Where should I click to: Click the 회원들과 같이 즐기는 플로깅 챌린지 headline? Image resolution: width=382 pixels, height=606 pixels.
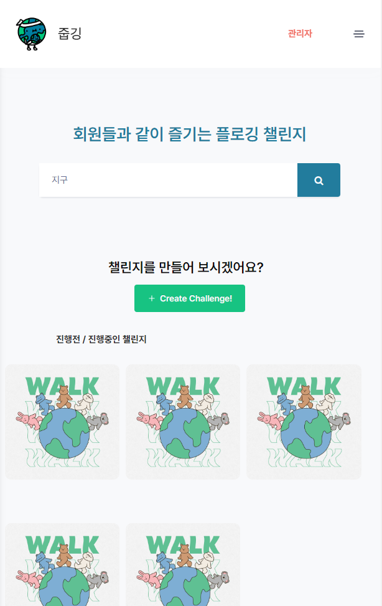tap(190, 134)
